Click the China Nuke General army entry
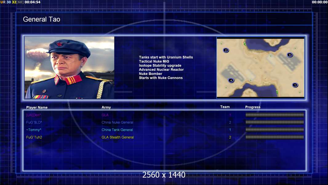328x185 pixels. [x=117, y=122]
